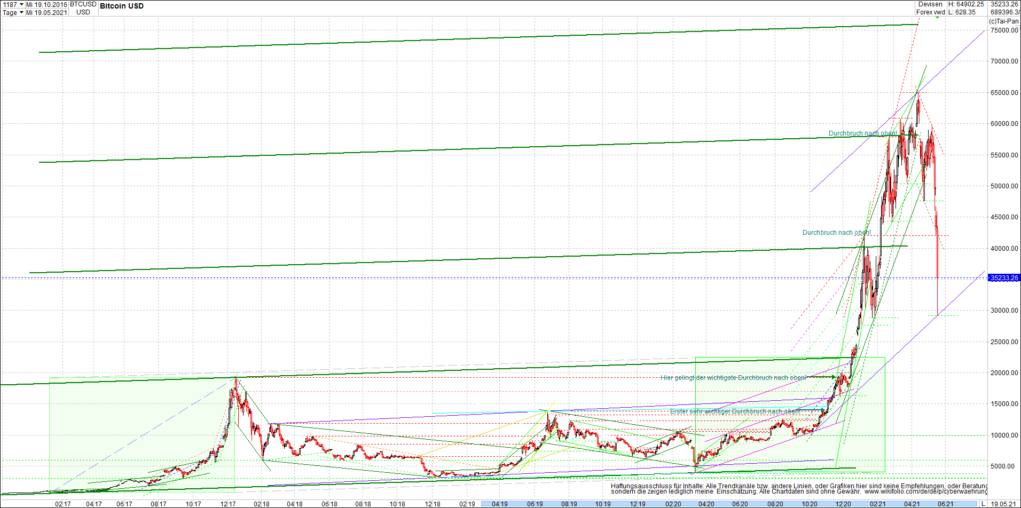This screenshot has height=508, width=1021.
Task: Click the 60000.00 price axis label
Action: click(x=1004, y=124)
